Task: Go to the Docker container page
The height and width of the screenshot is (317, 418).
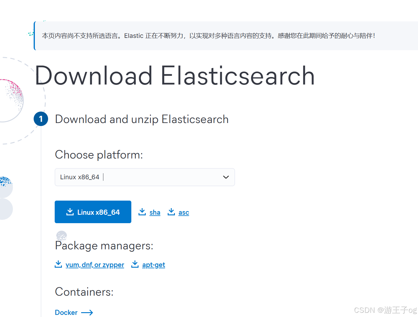Action: [66, 312]
